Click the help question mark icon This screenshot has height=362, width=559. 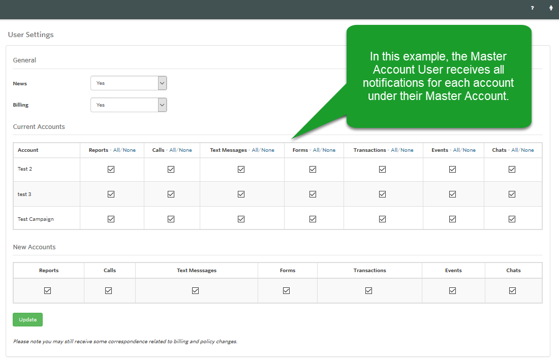pyautogui.click(x=532, y=8)
